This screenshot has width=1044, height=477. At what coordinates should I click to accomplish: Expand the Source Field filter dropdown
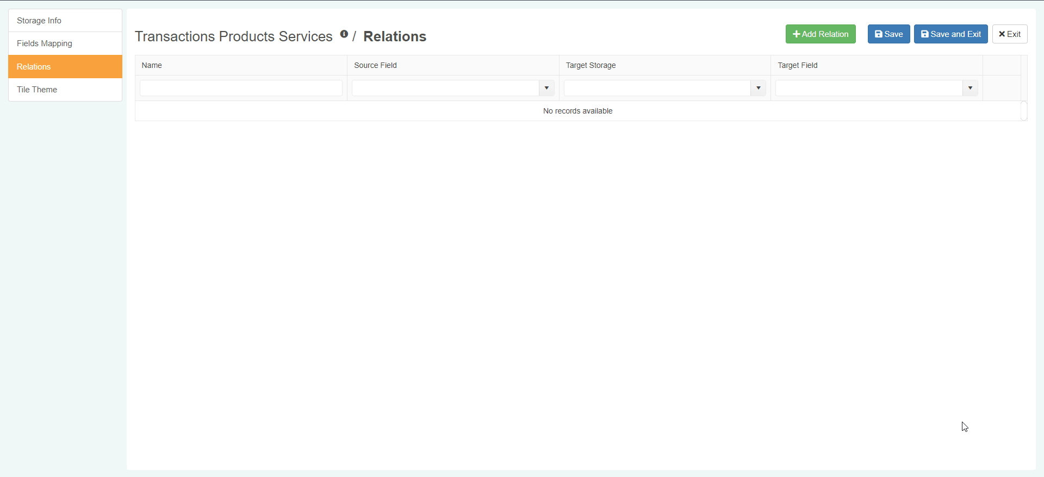click(x=546, y=88)
